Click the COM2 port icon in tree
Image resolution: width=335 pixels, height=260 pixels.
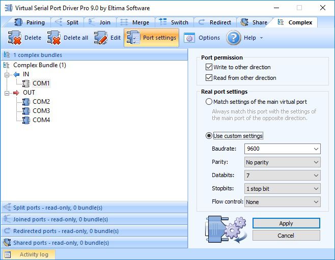[x=26, y=102]
